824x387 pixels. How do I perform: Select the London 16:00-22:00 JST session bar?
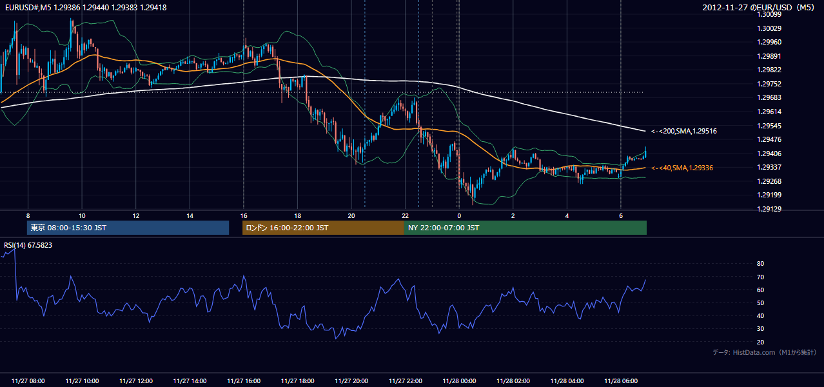(x=323, y=228)
